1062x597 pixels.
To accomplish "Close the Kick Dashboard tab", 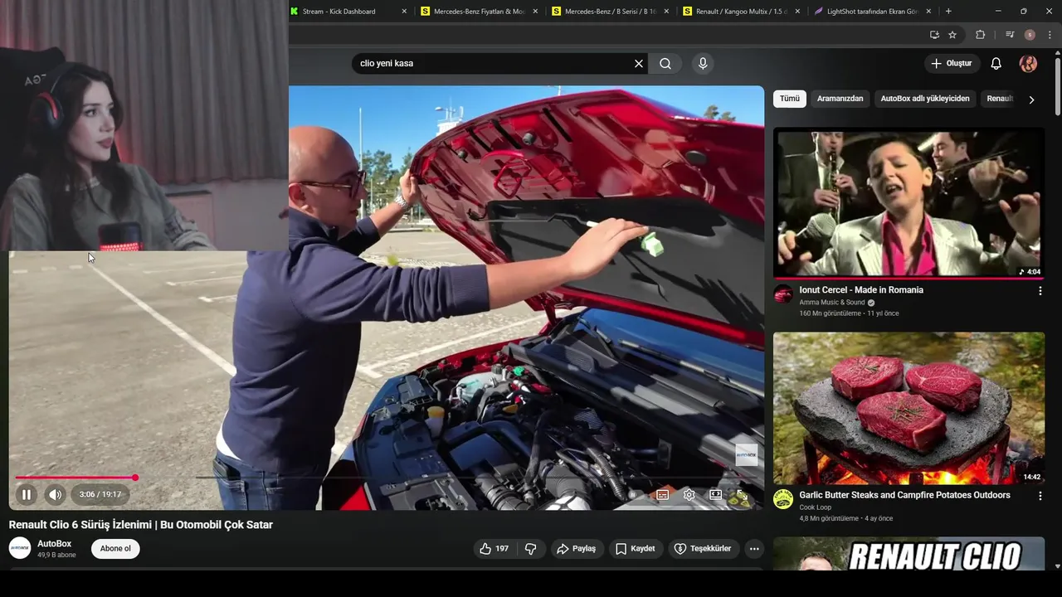I will point(404,12).
